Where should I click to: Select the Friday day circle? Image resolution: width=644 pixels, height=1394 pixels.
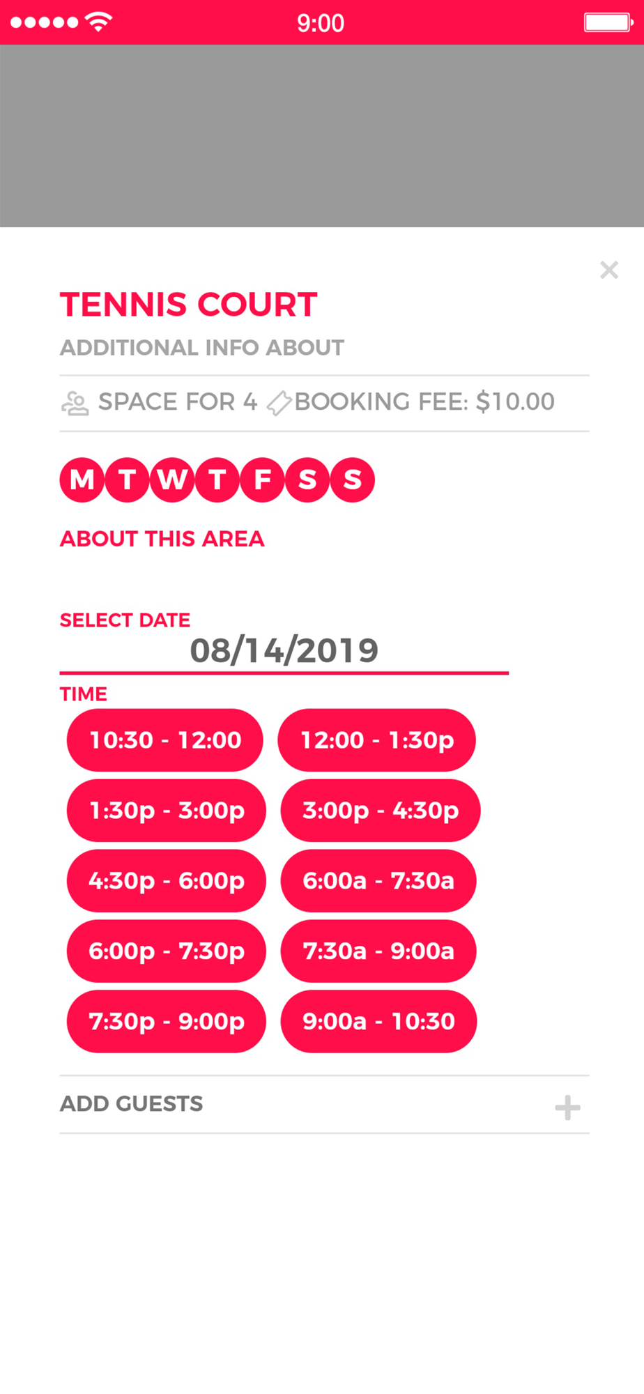tap(262, 480)
